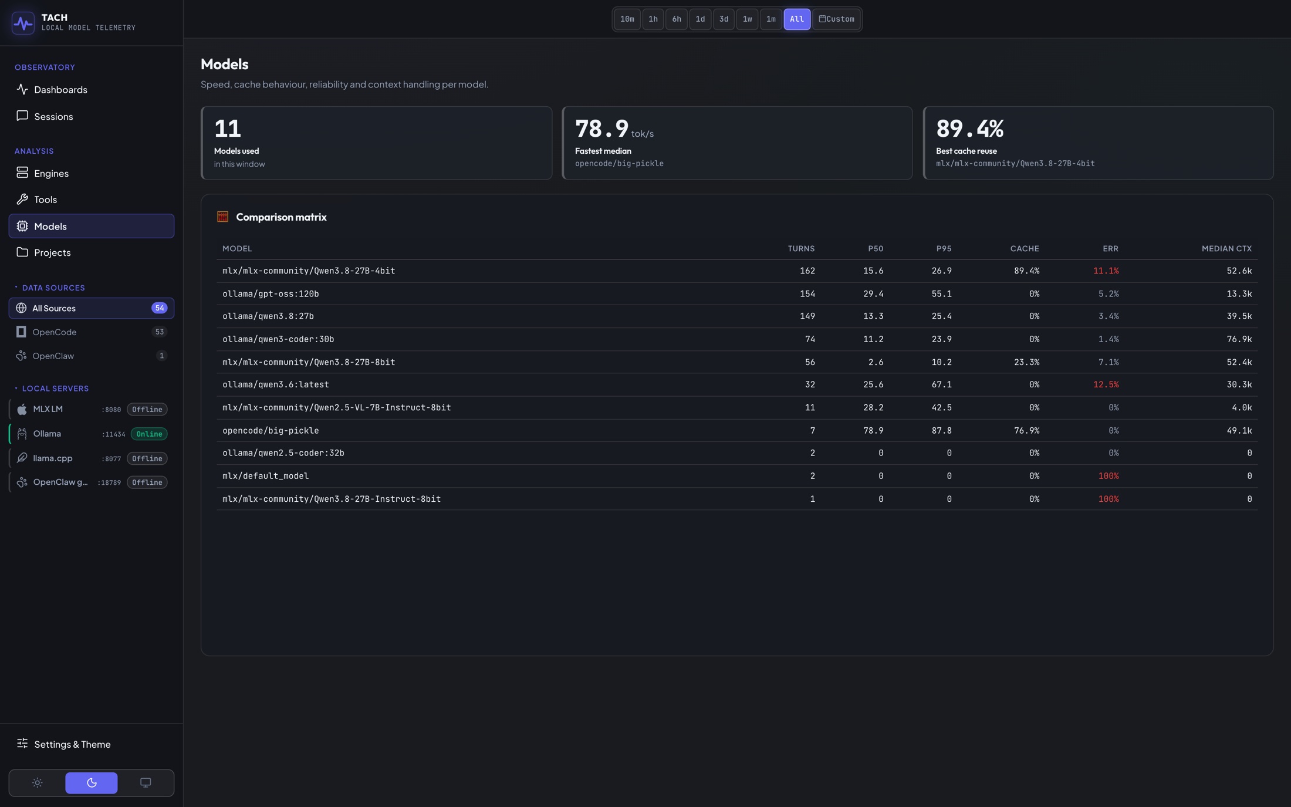The image size is (1291, 807).
Task: Click the Fastest median 78.9 card
Action: (x=737, y=143)
